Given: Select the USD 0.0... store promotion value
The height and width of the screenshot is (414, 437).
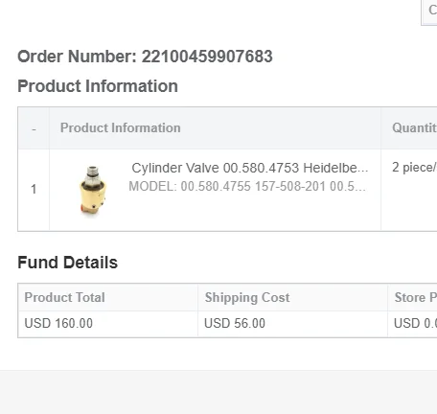Looking at the screenshot, I should [415, 323].
